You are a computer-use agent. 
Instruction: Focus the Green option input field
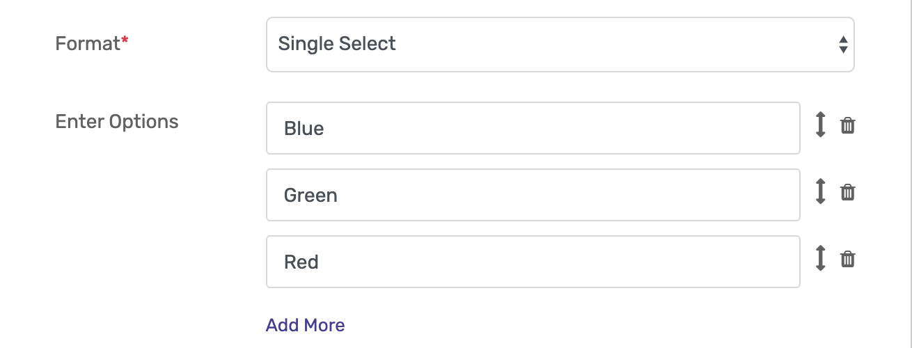pyautogui.click(x=533, y=195)
